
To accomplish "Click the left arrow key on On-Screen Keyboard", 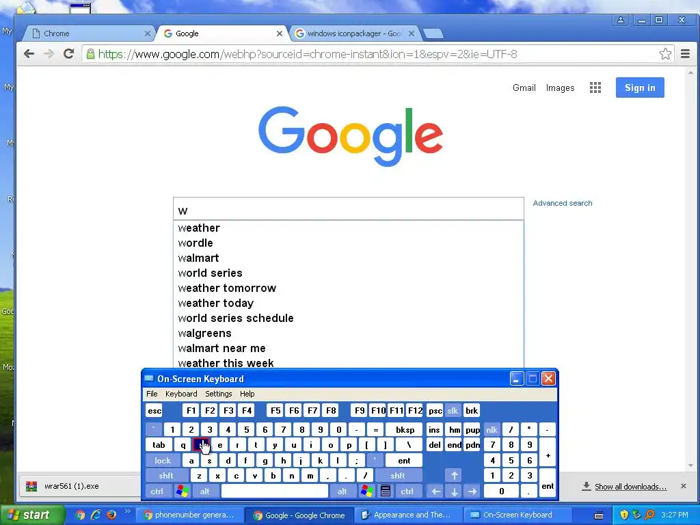I will coord(435,491).
